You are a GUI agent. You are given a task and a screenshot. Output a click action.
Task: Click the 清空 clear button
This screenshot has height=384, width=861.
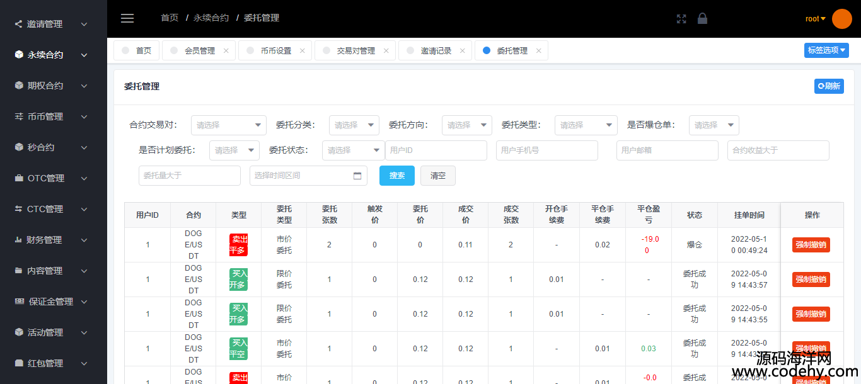(438, 176)
